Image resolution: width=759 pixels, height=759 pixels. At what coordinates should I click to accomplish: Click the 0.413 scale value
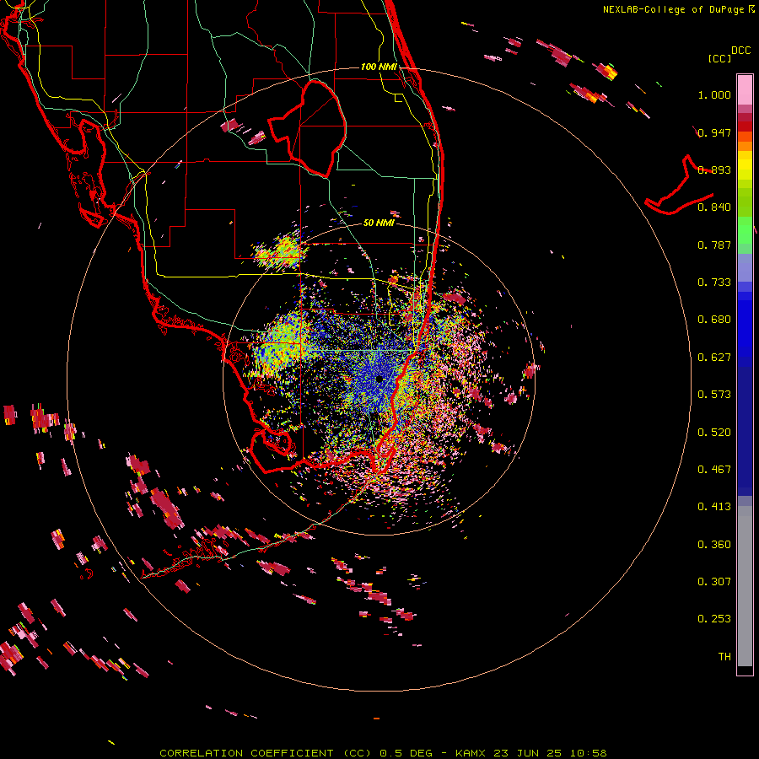tap(714, 507)
